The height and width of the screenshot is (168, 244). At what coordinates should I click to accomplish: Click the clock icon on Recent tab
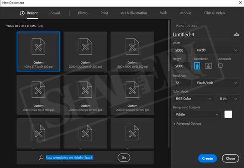tap(22, 13)
